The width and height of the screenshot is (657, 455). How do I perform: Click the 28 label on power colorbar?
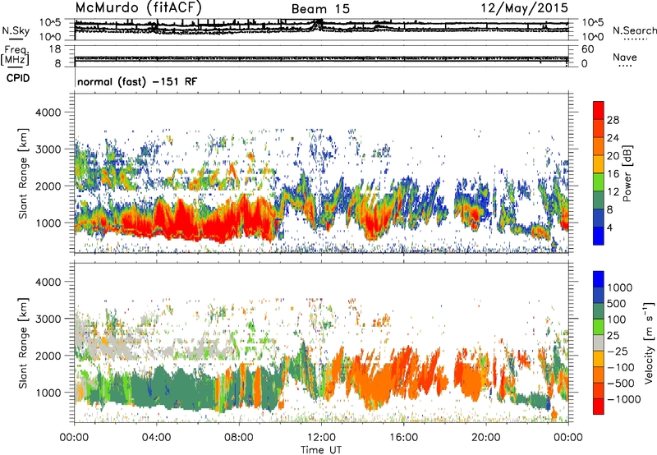coord(613,120)
